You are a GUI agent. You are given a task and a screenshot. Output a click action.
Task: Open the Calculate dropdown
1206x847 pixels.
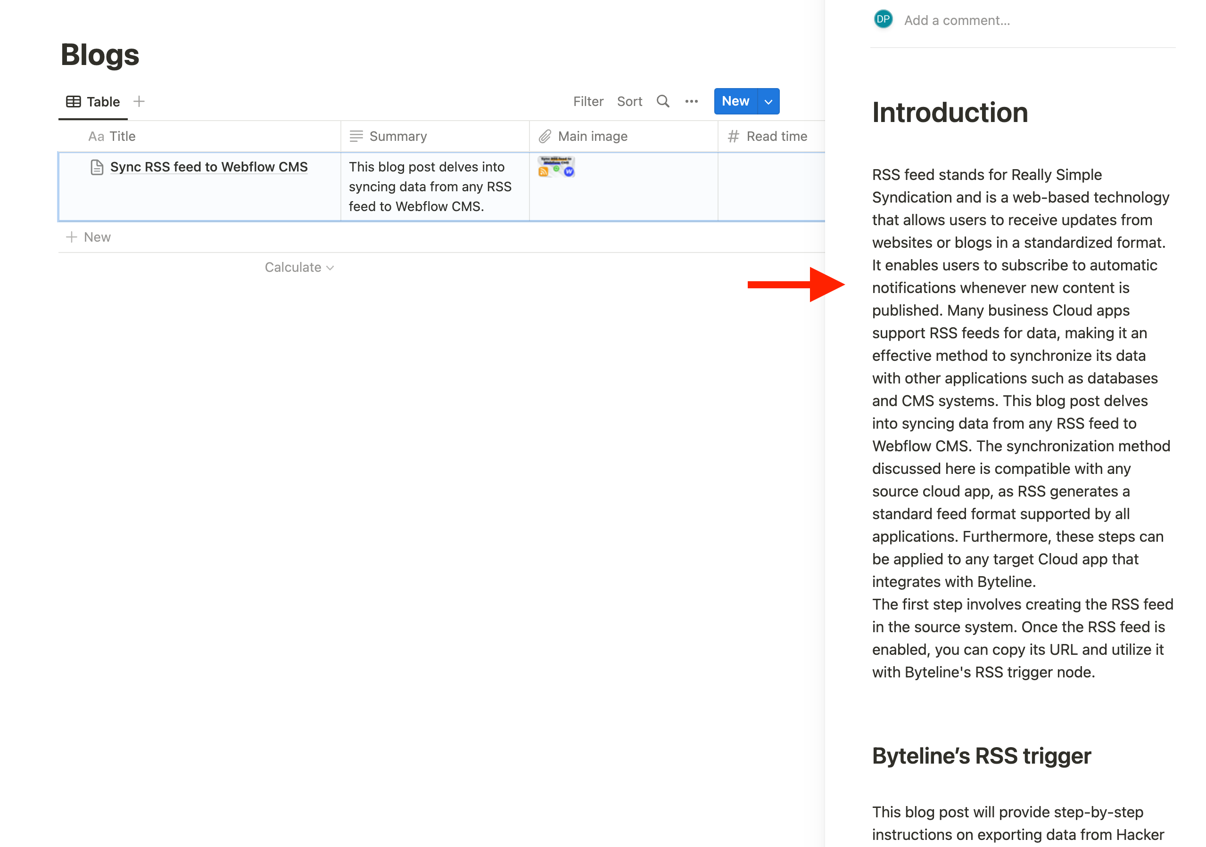(x=299, y=267)
